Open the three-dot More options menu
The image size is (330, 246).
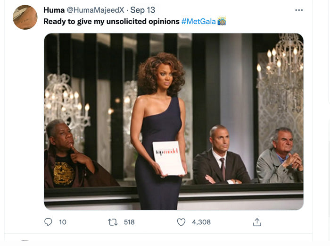(299, 10)
